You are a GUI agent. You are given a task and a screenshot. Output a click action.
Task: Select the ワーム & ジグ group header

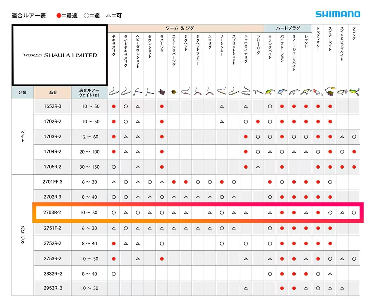[x=186, y=28]
